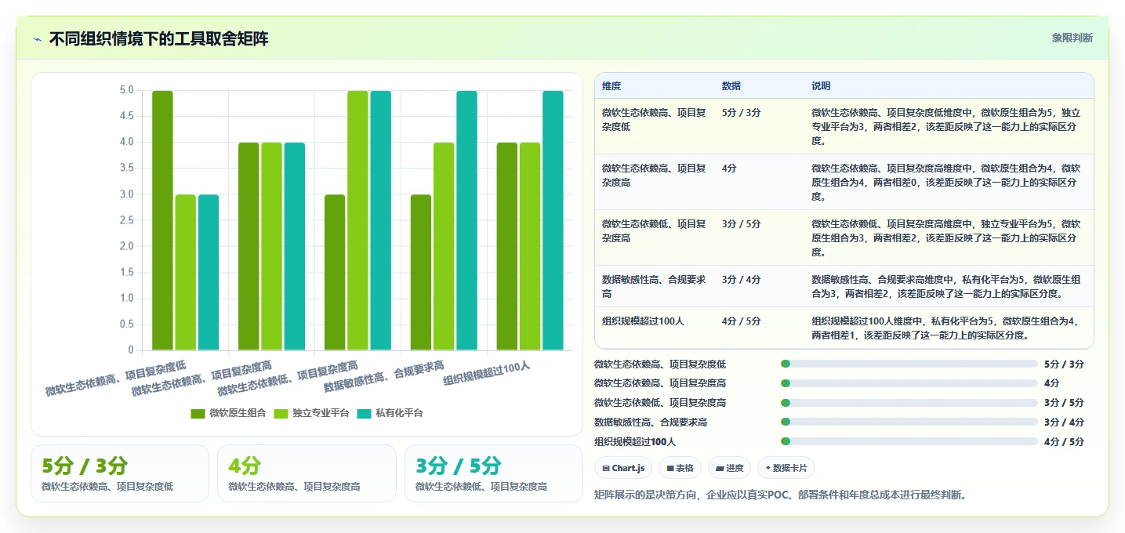Click progress bar for 微软生态依赖高、项目复杂度高
Image resolution: width=1125 pixels, height=533 pixels.
[x=909, y=383]
